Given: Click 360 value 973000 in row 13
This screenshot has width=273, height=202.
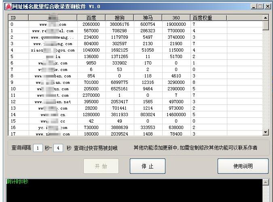Looking at the screenshot, I should 176,108.
